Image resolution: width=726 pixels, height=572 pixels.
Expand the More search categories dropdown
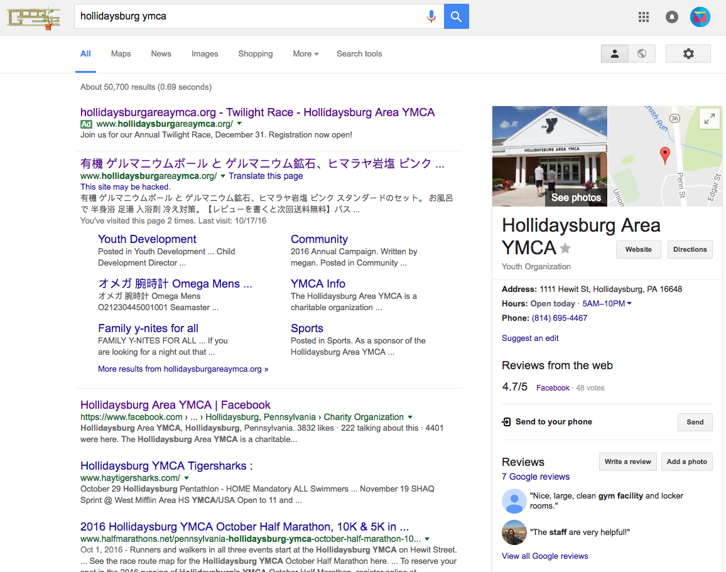click(x=305, y=54)
